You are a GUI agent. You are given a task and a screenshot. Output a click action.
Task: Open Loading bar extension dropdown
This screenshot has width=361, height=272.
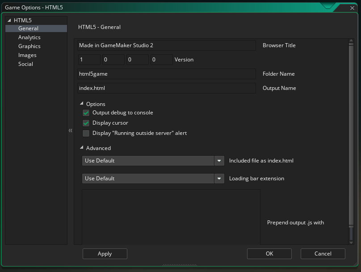pyautogui.click(x=153, y=179)
